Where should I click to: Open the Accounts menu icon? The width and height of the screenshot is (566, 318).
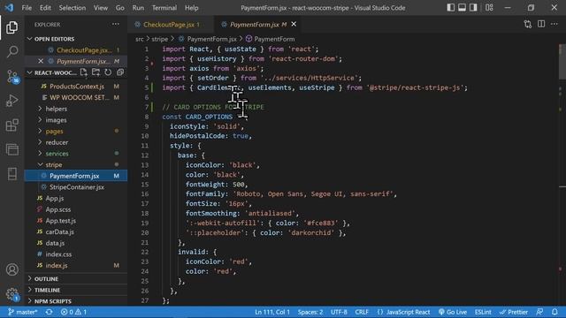click(11, 269)
